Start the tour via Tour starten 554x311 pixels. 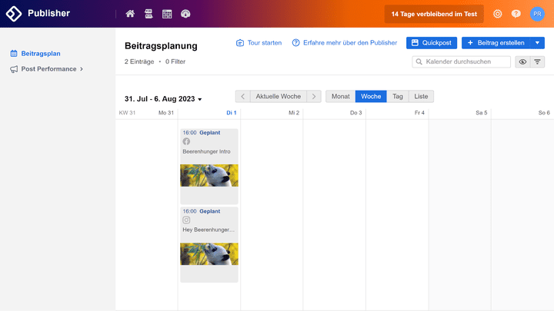coord(259,43)
